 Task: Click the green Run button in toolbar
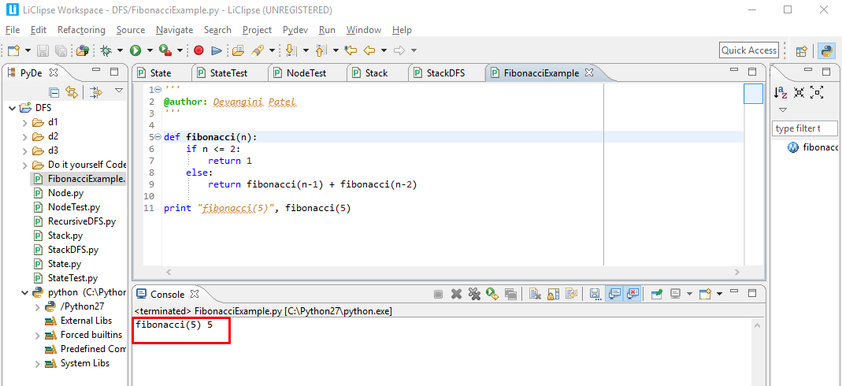click(x=135, y=50)
